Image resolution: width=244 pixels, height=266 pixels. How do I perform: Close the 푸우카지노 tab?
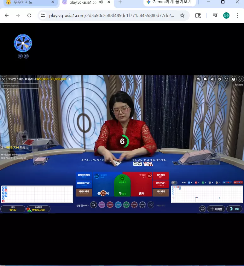pos(53,2)
